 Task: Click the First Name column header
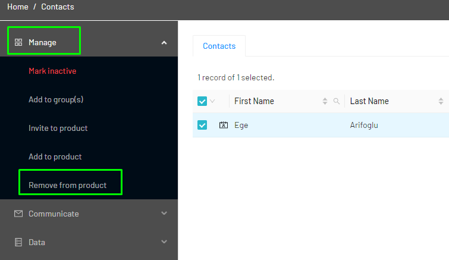[x=254, y=101]
